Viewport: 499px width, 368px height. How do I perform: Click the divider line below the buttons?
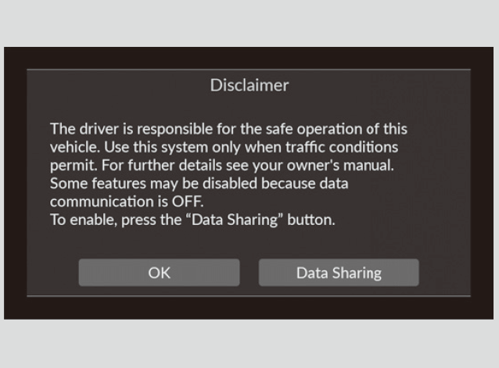pos(249,297)
